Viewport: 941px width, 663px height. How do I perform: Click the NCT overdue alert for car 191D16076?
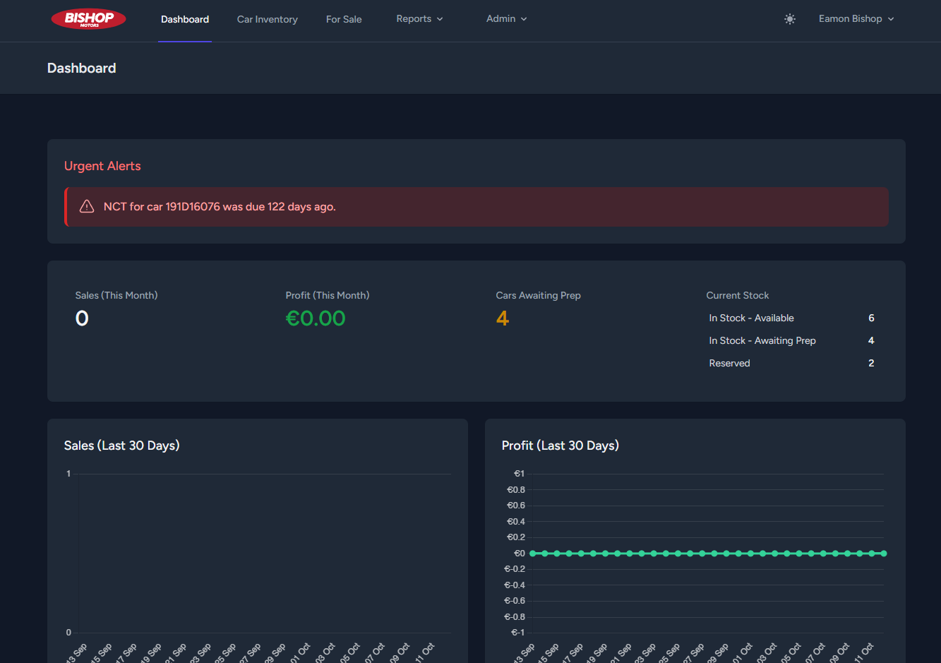coord(477,207)
